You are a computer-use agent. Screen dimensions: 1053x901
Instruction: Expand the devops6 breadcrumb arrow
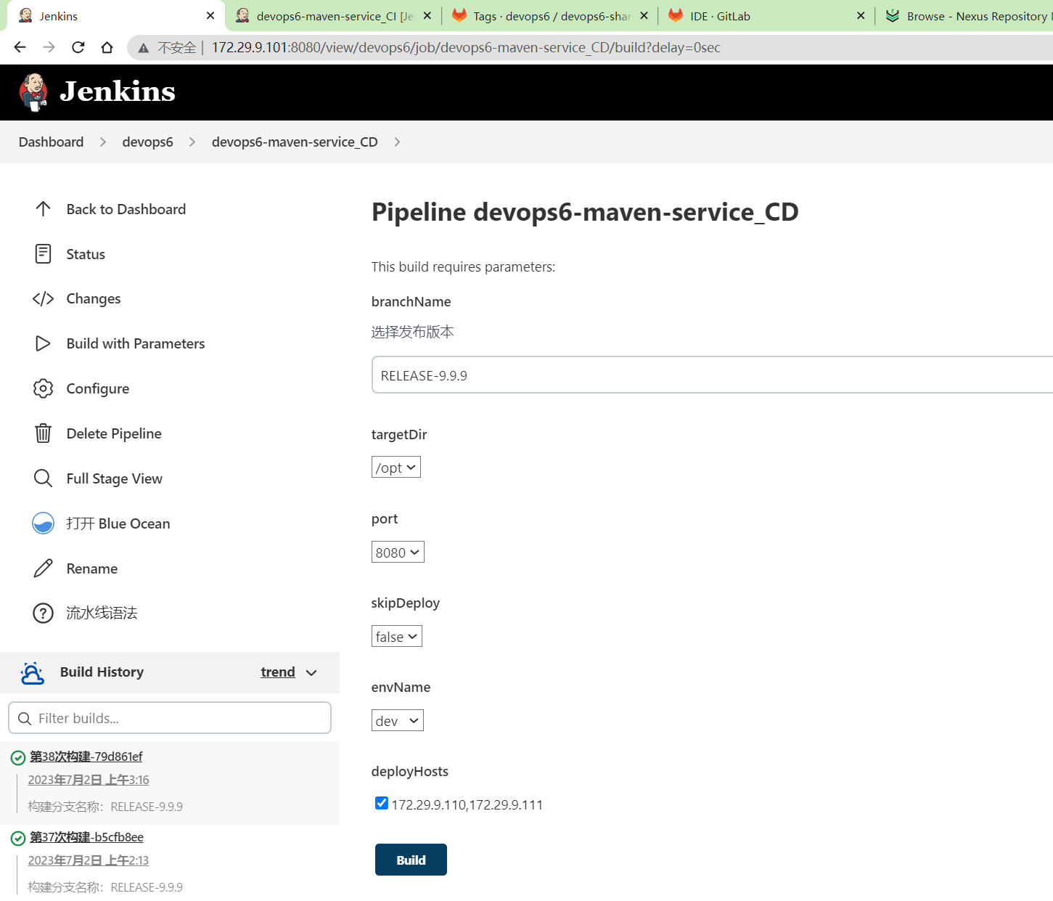(192, 142)
